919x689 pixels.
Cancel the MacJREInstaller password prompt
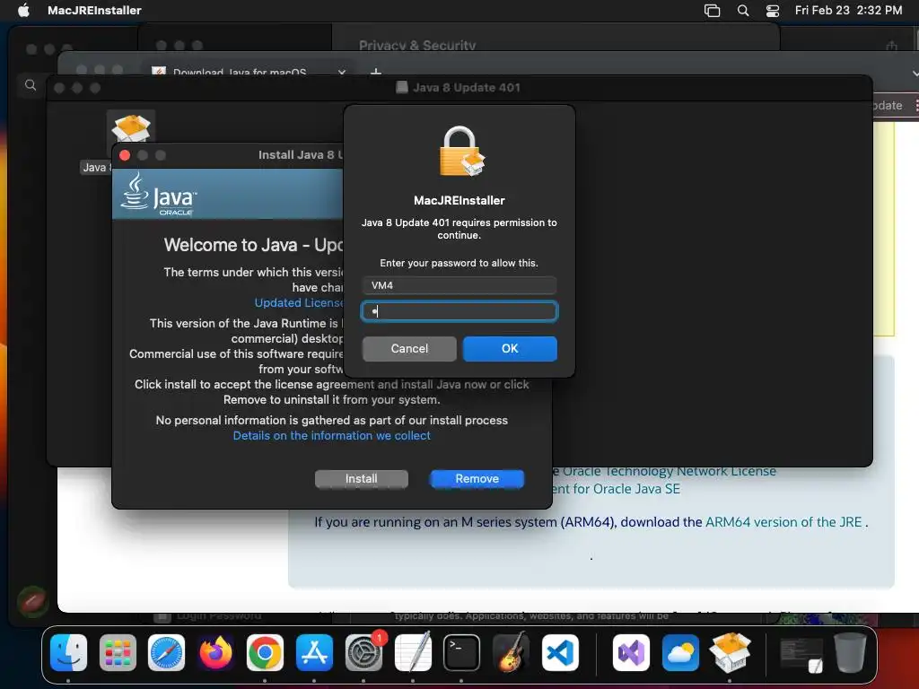[x=409, y=349]
